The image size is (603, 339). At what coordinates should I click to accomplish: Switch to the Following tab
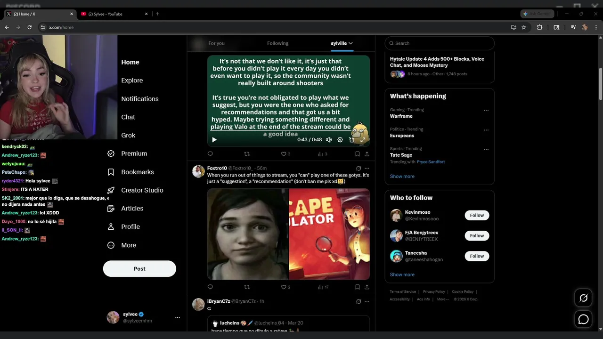click(277, 43)
